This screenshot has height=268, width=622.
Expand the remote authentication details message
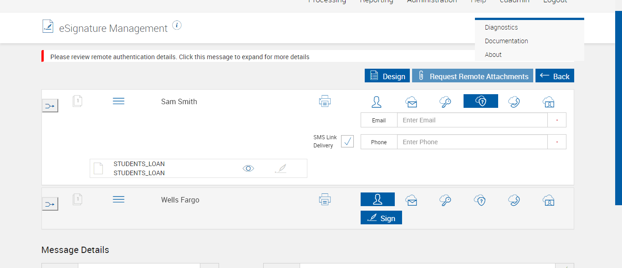180,57
